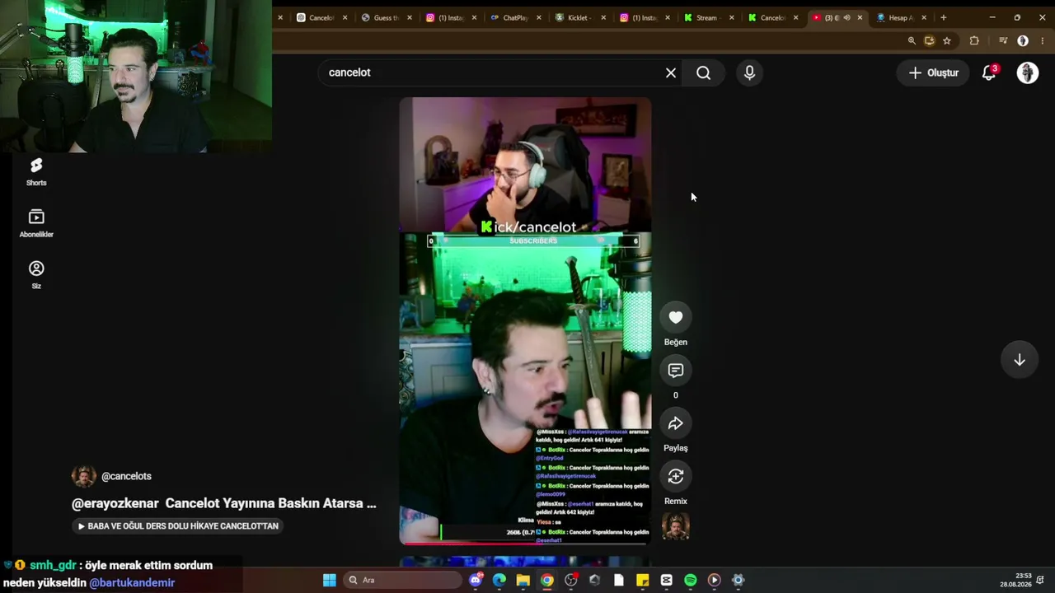Viewport: 1055px width, 593px height.
Task: Open the Chrome zoom magnifier icon
Action: (912, 40)
